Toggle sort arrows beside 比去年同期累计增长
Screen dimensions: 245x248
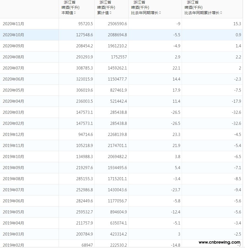[x=221, y=13]
